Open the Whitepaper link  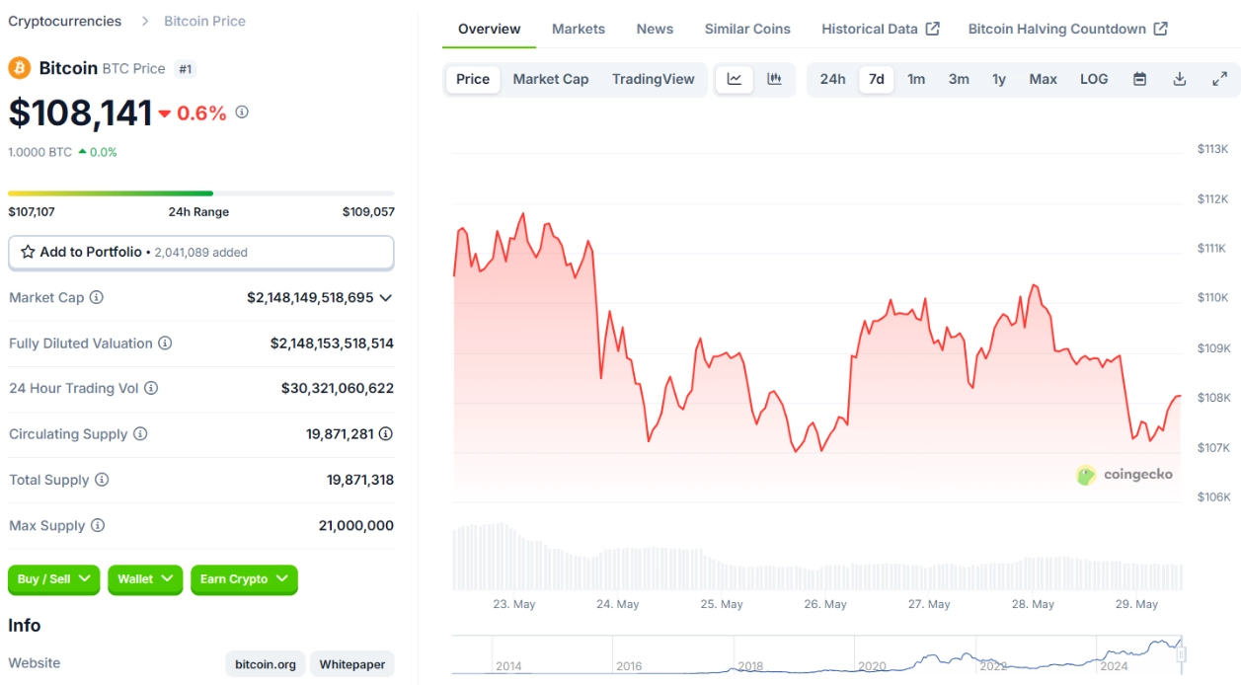(x=352, y=664)
